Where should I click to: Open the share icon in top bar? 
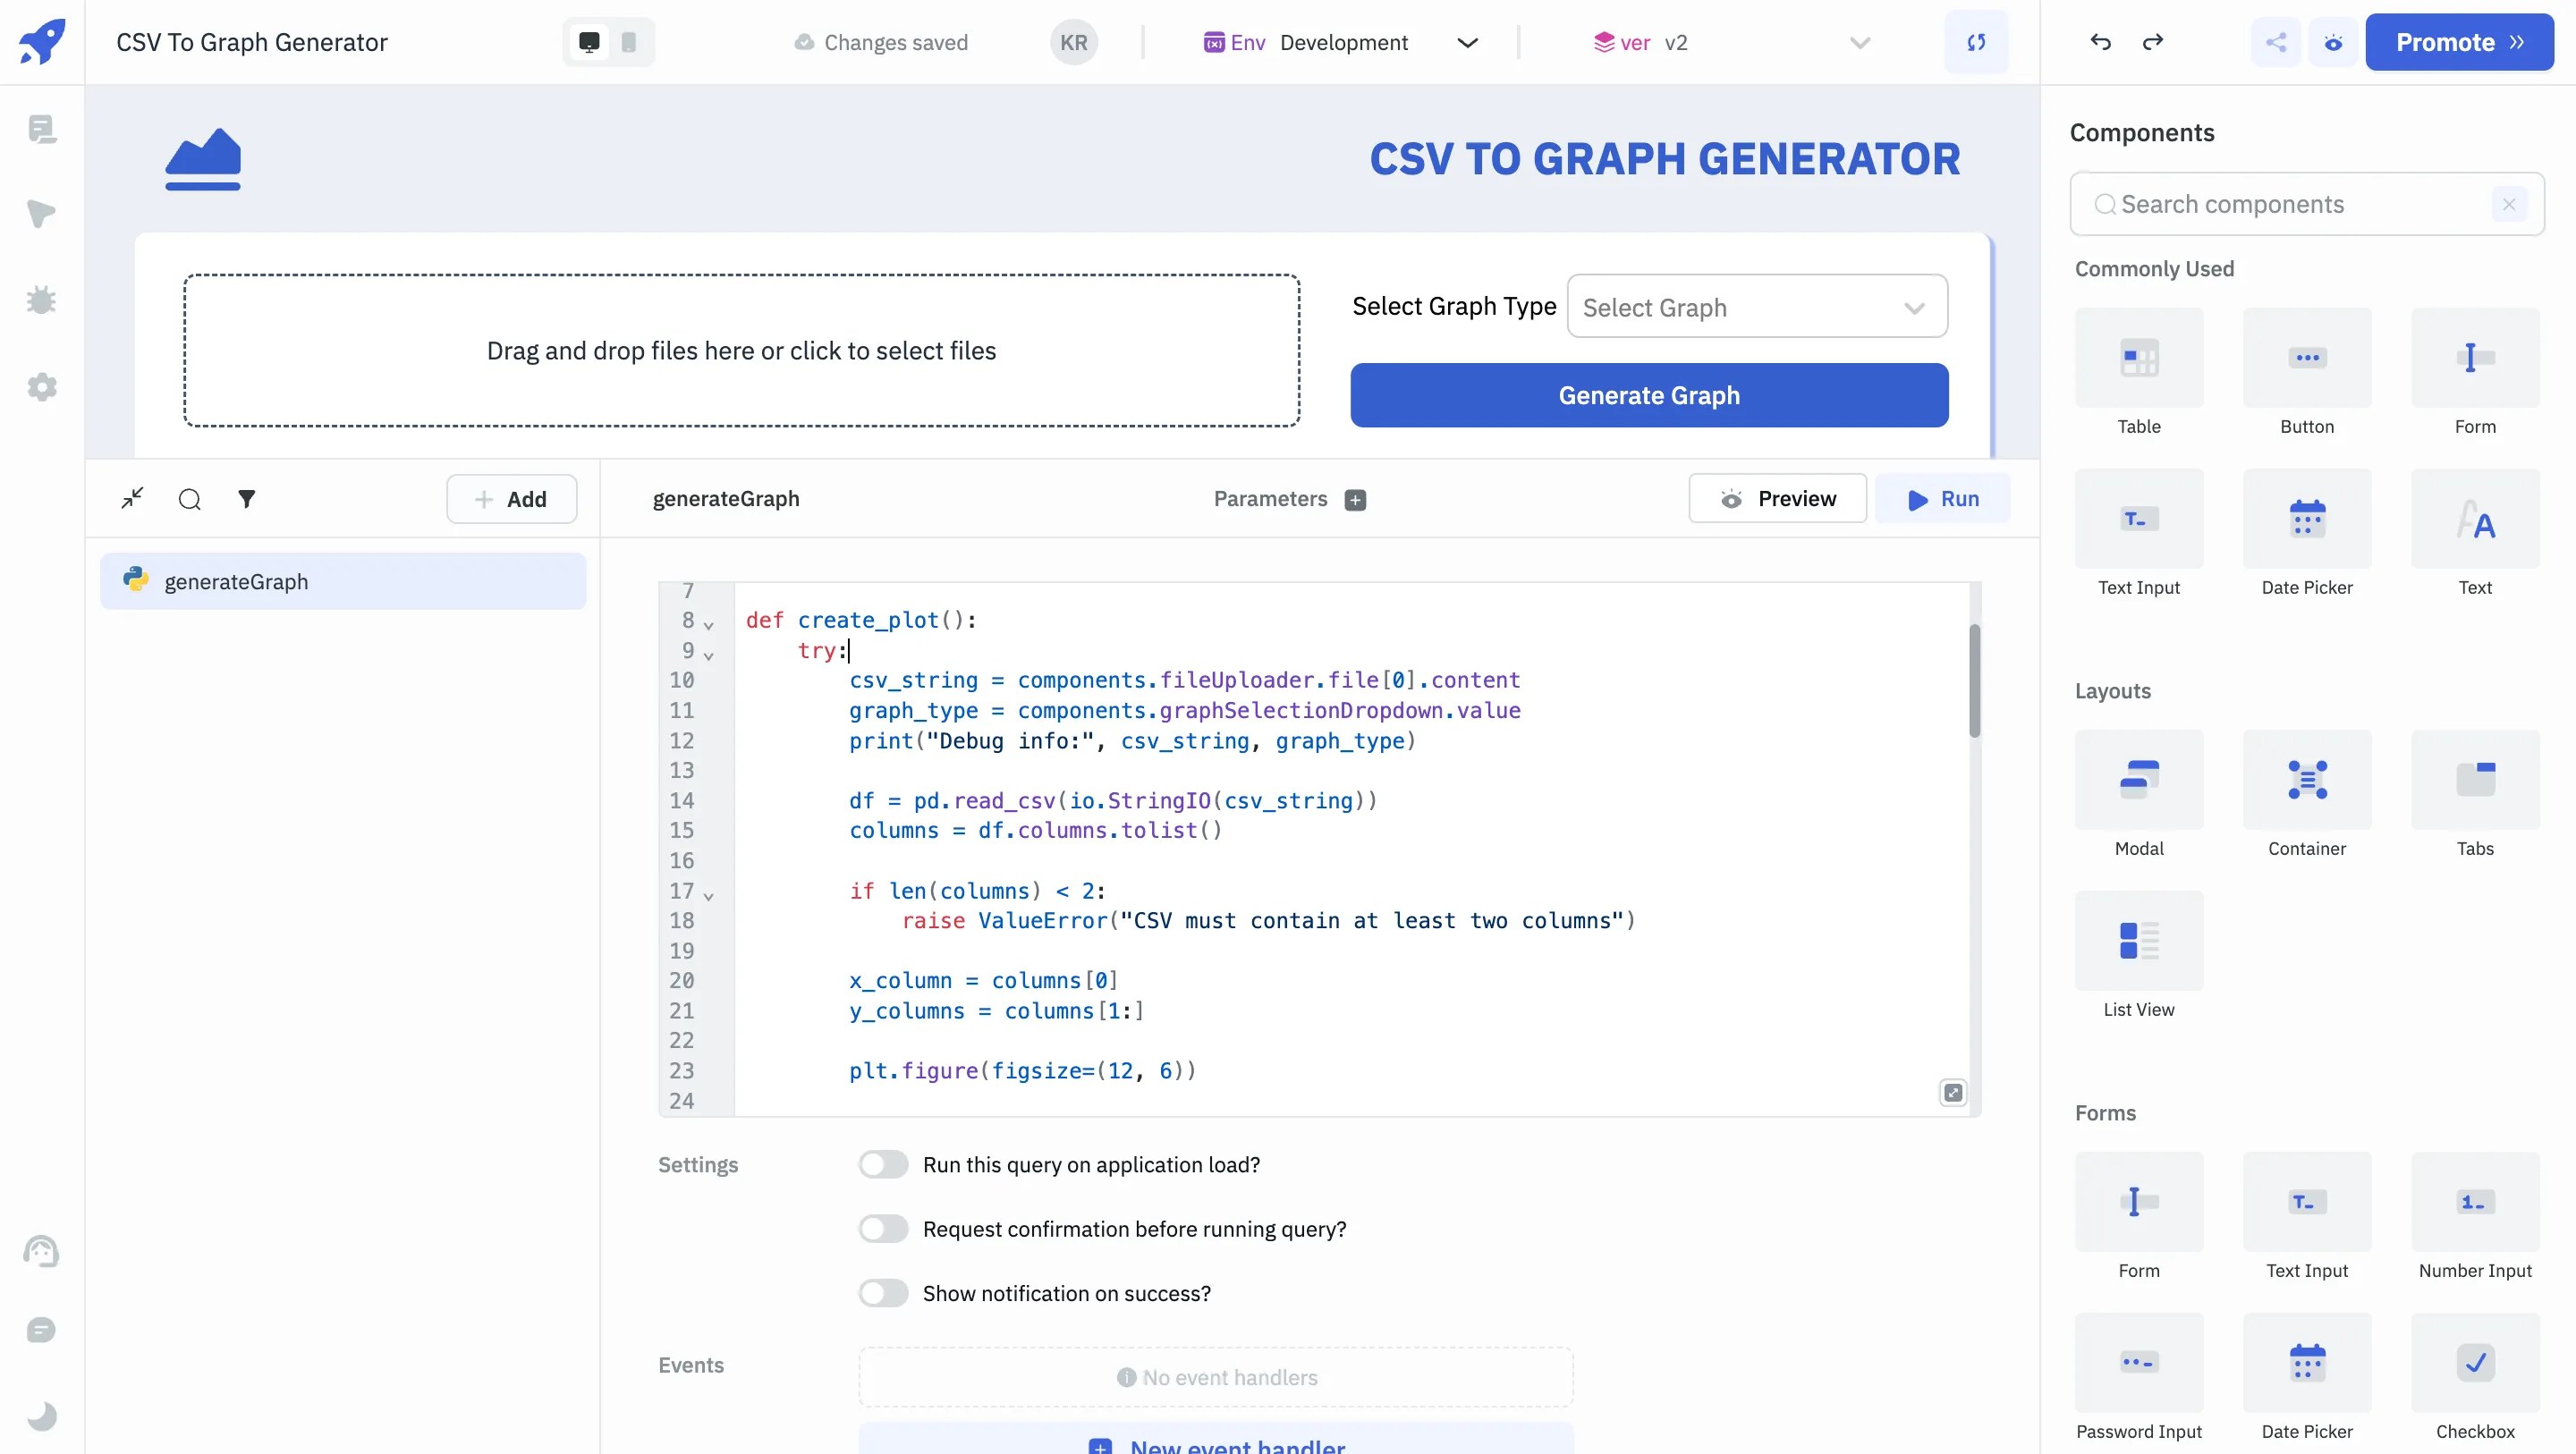pos(2275,42)
